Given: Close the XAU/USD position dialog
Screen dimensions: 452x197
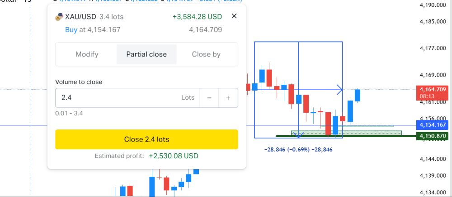Looking at the screenshot, I should (x=234, y=16).
